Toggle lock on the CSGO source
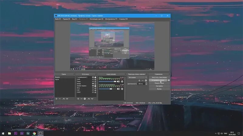The width and height of the screenshot is (243, 136). coord(95,92)
